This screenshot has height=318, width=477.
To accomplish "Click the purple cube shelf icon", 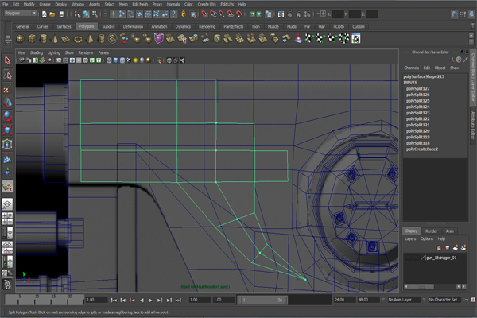I will pyautogui.click(x=159, y=39).
